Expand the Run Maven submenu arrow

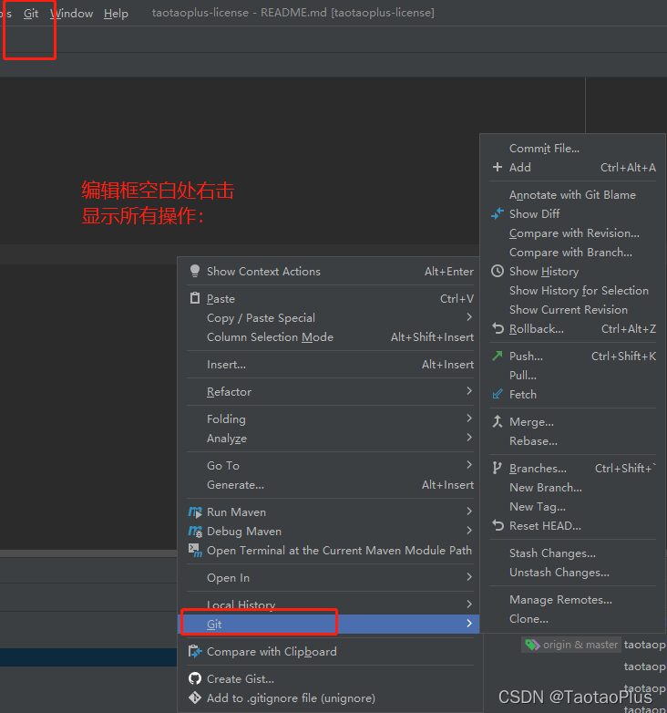click(469, 511)
